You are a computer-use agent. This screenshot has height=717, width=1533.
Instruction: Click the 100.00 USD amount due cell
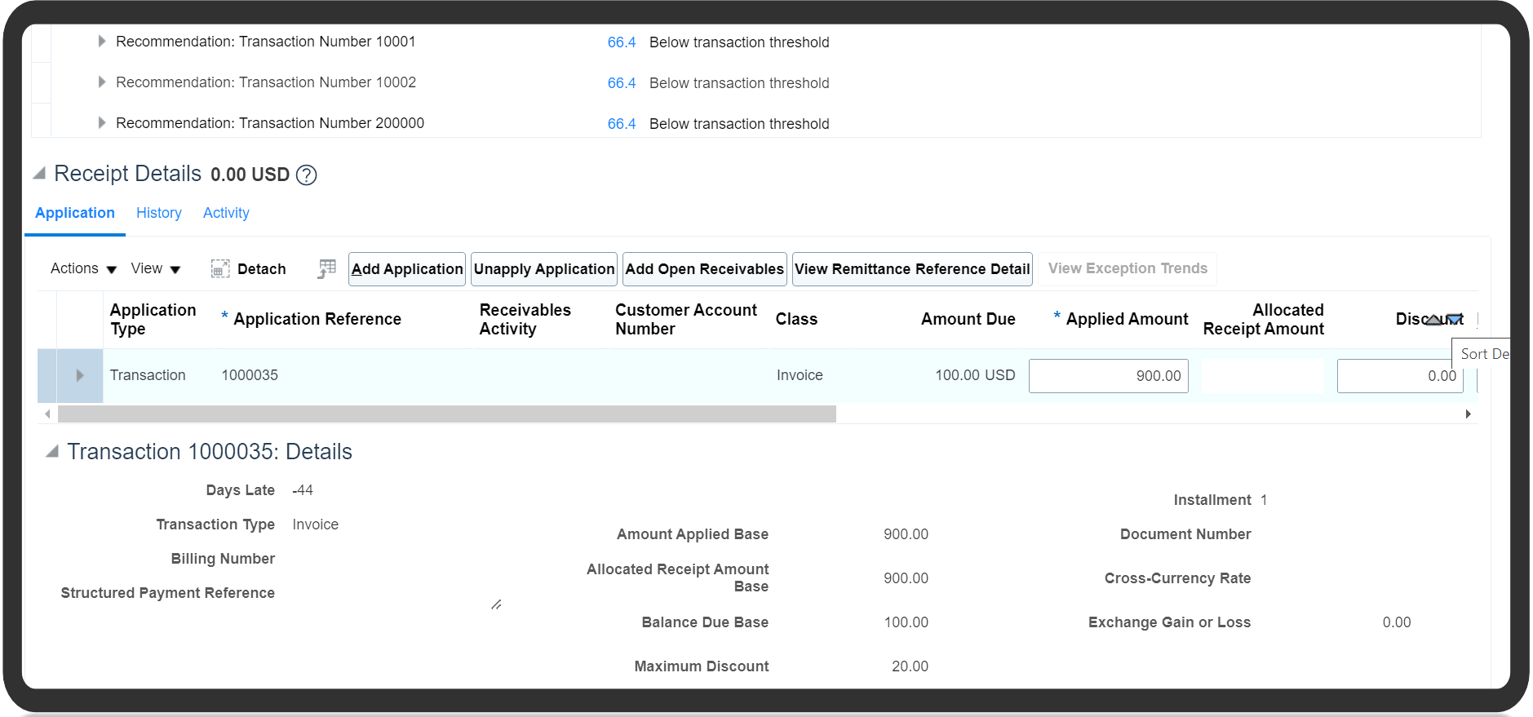point(975,375)
